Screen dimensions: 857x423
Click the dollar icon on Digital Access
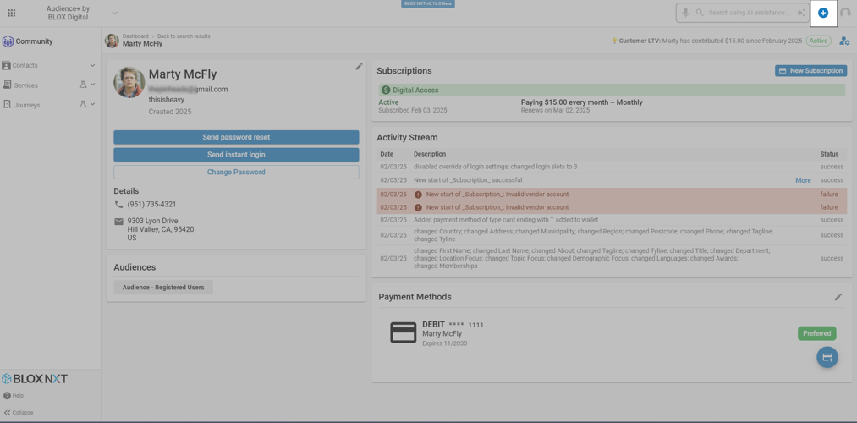387,91
